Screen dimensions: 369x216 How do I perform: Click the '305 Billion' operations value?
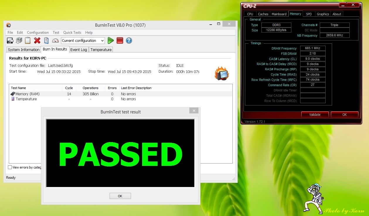[91, 94]
